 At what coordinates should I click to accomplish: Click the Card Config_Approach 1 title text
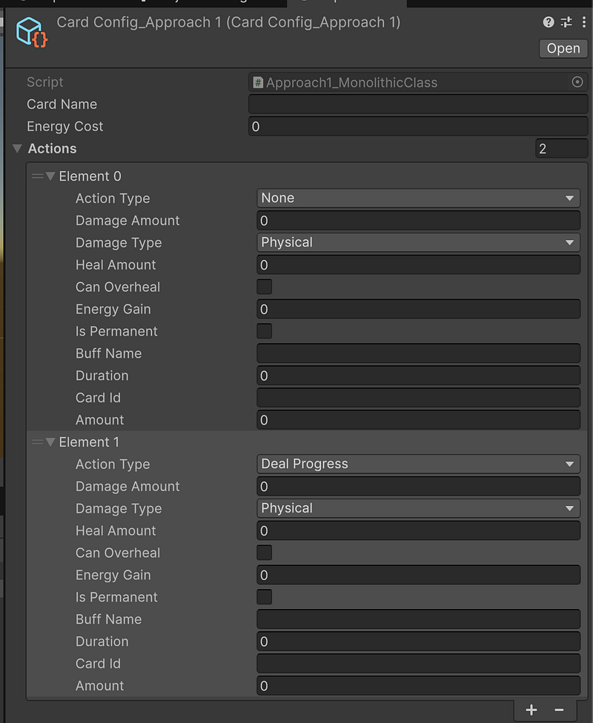tap(228, 22)
